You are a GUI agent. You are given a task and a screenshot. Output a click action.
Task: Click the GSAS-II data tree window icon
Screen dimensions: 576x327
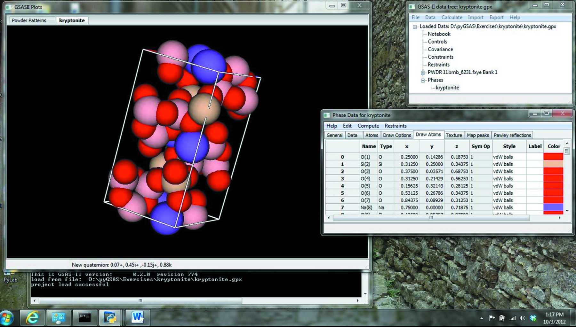[x=412, y=6]
